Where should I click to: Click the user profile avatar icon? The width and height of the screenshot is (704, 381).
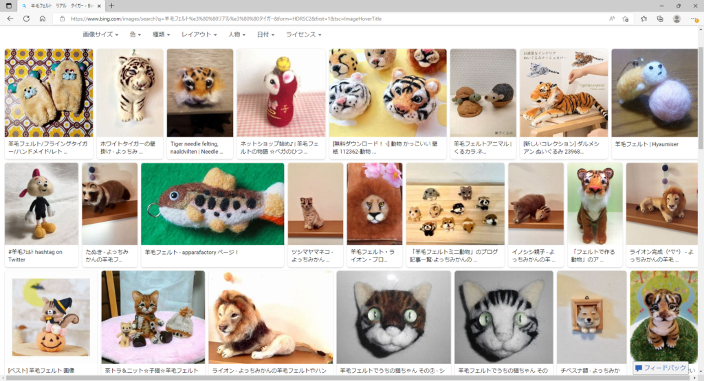pyautogui.click(x=676, y=19)
